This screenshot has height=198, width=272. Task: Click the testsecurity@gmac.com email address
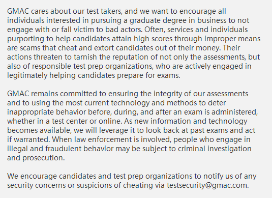(207, 185)
